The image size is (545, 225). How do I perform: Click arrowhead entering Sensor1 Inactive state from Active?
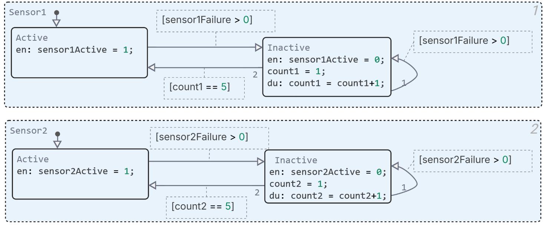tap(258, 47)
